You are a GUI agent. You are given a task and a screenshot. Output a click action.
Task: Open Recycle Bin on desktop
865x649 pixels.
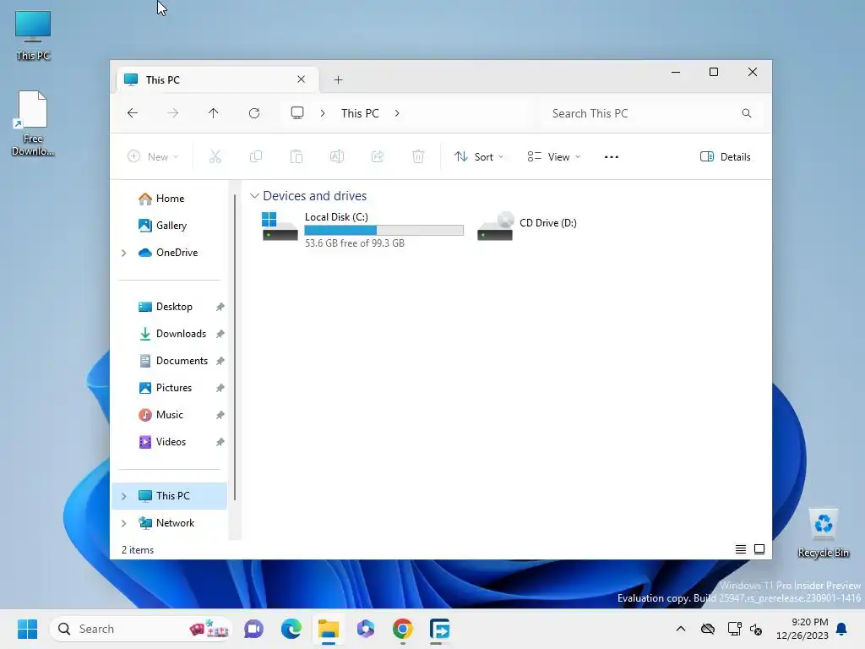point(823,533)
